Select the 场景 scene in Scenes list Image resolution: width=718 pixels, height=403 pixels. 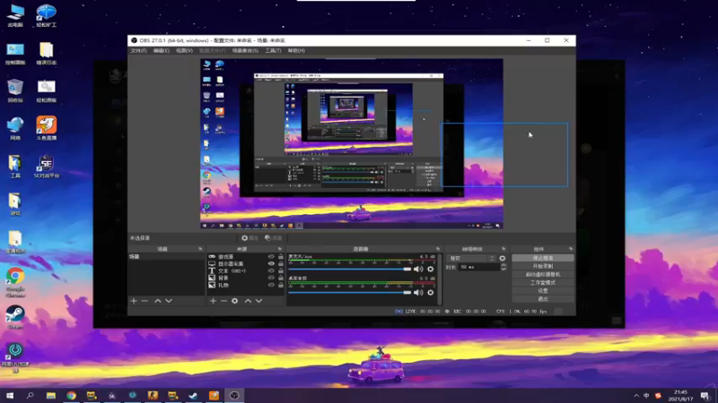[x=167, y=257]
